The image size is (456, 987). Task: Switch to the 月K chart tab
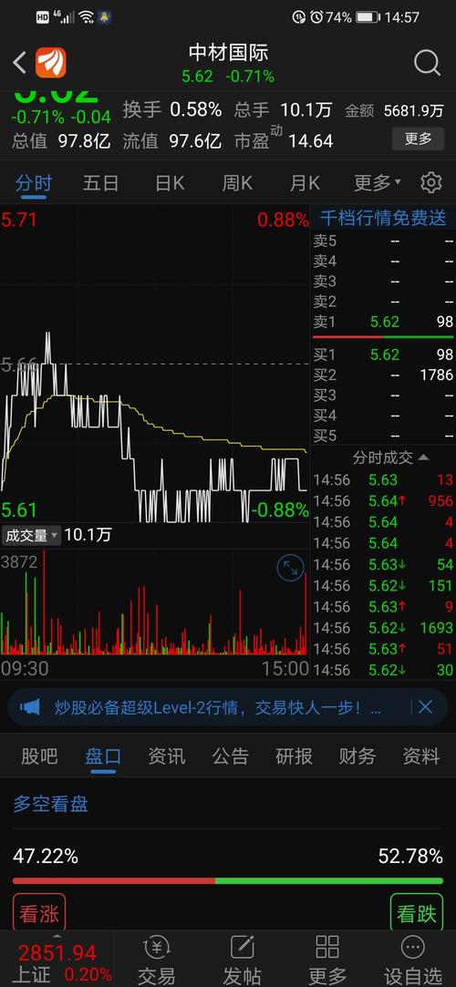tap(305, 183)
